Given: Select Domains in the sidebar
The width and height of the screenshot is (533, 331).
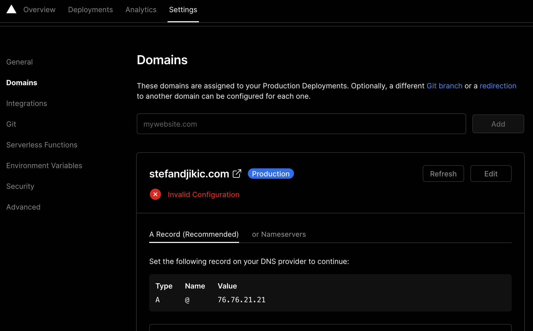Looking at the screenshot, I should point(22,83).
